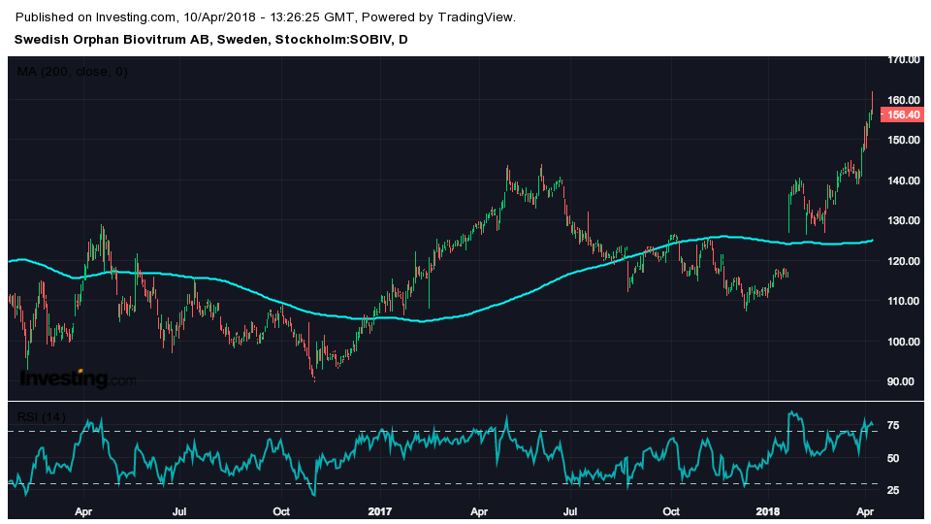
Task: Click the current price tag 156.40
Action: point(902,115)
